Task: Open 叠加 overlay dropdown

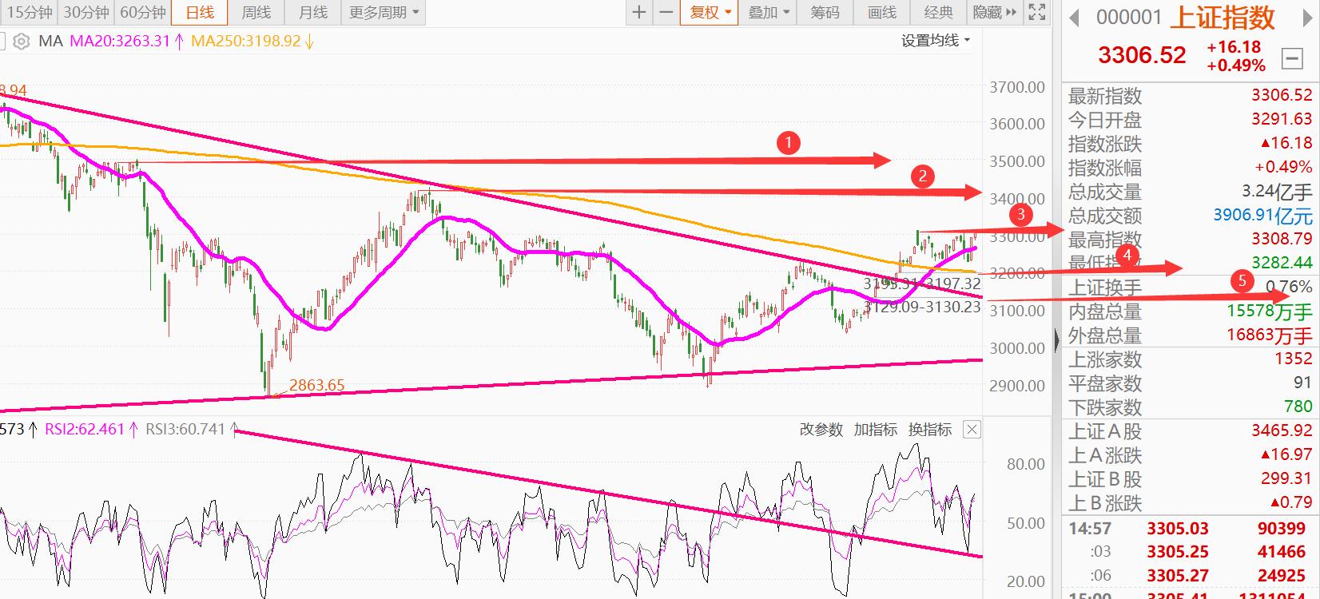Action: (x=769, y=12)
